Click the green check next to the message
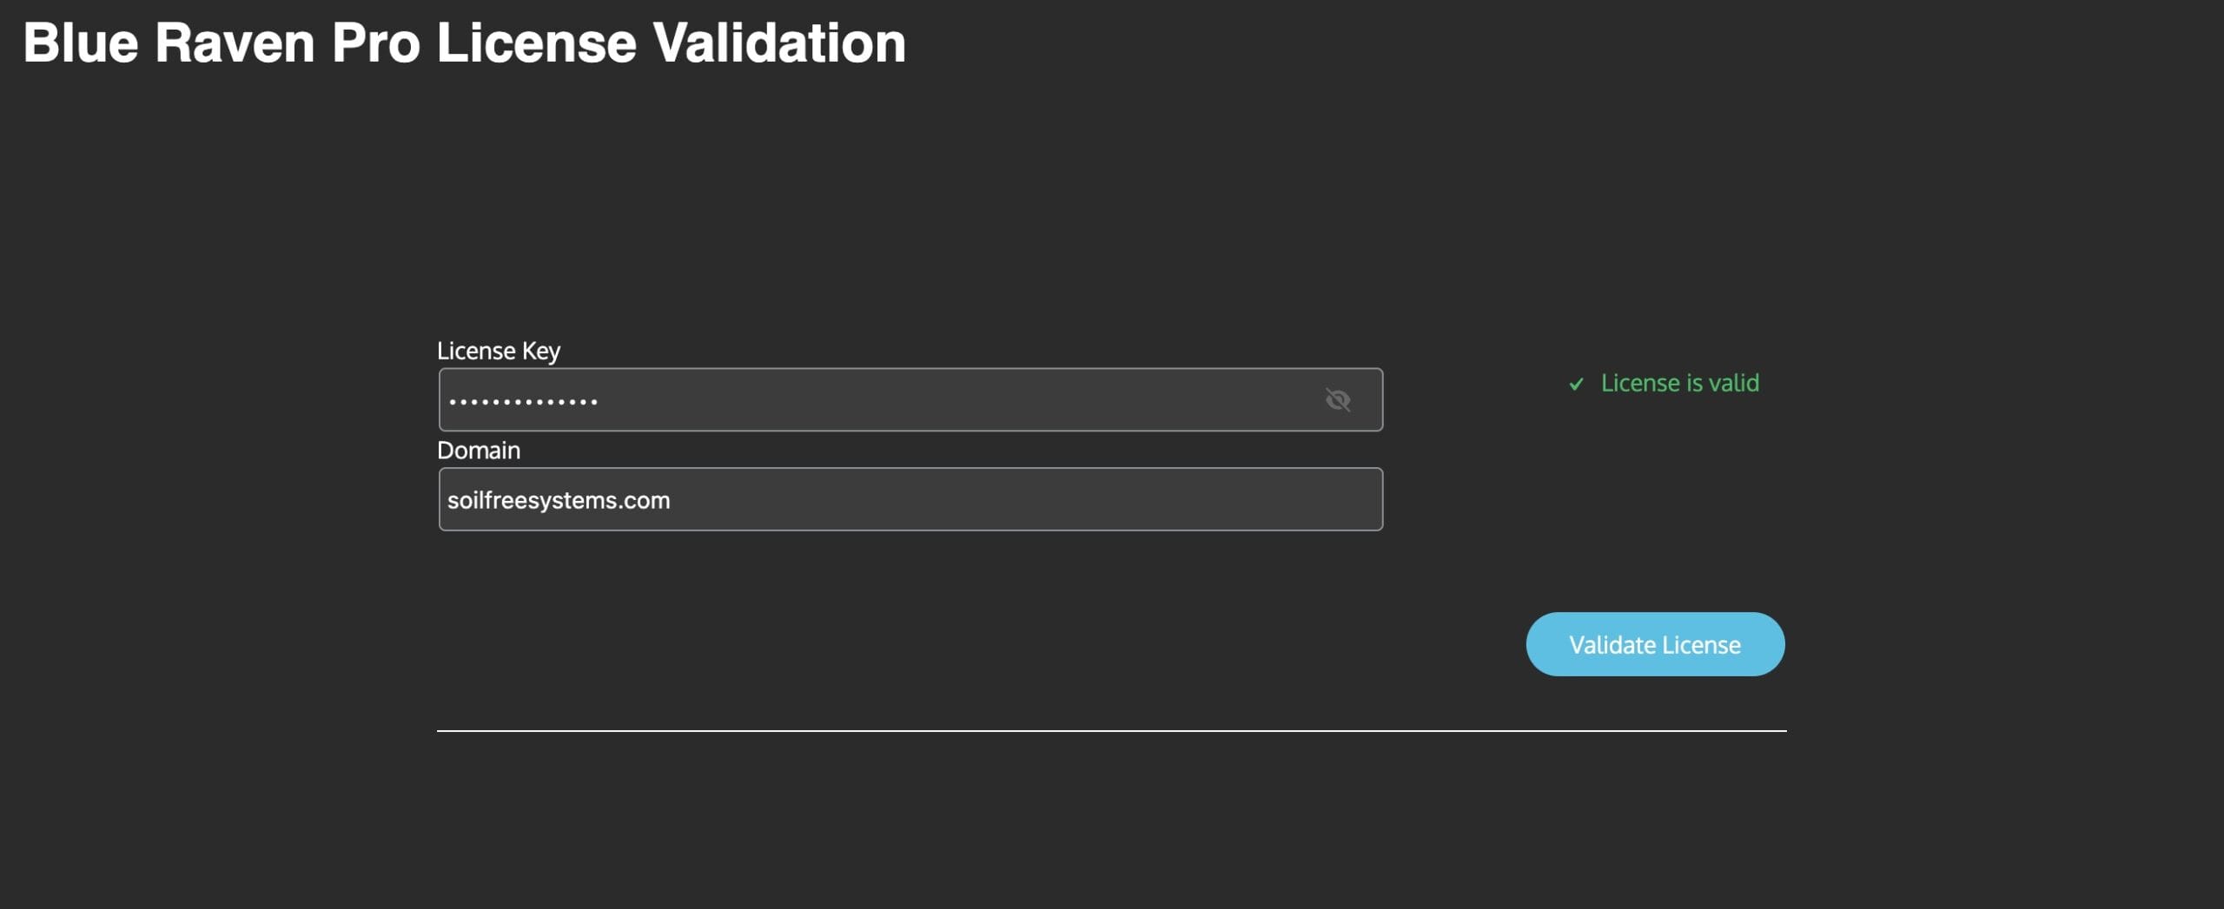 1576,383
